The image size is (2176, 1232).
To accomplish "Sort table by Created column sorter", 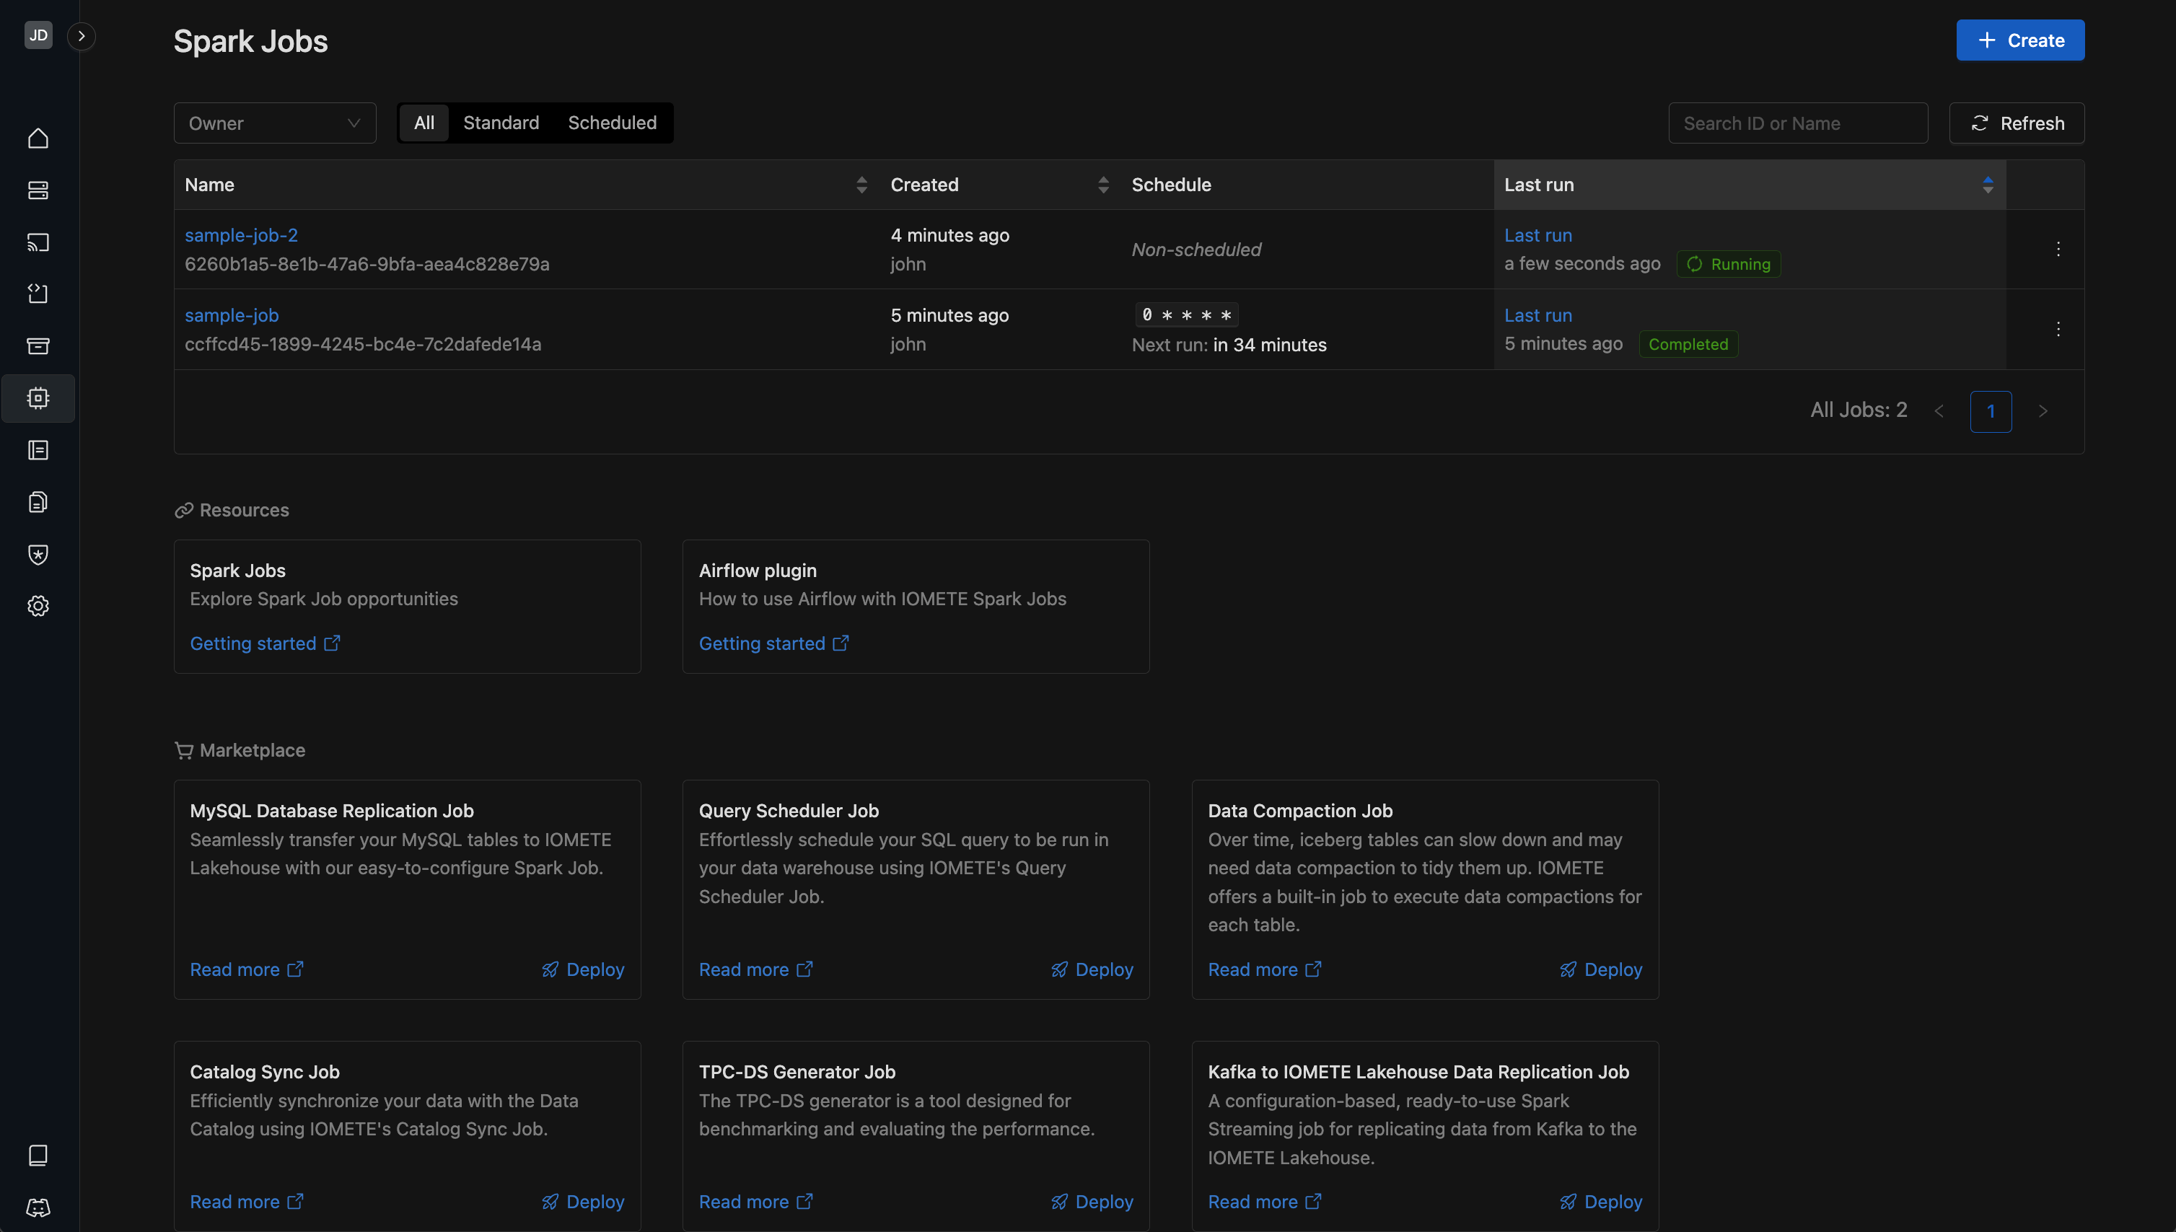I will click(x=1103, y=185).
